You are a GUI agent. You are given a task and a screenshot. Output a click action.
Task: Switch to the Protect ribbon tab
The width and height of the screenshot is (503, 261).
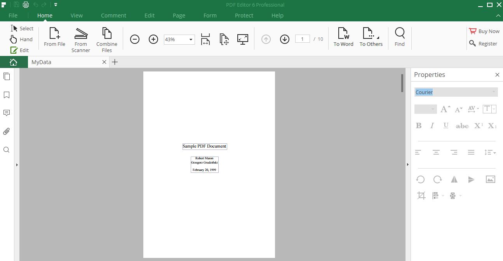(244, 16)
